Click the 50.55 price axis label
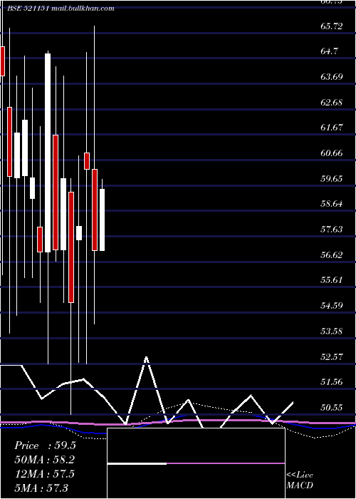The width and height of the screenshot is (356, 499). pos(332,407)
